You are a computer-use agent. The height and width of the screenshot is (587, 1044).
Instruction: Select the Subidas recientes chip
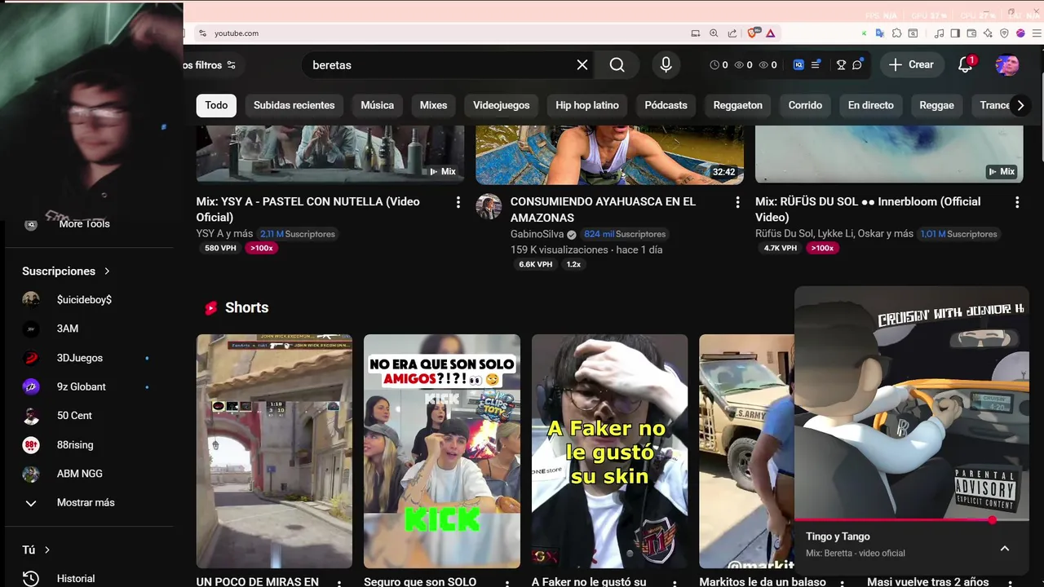[x=294, y=105]
